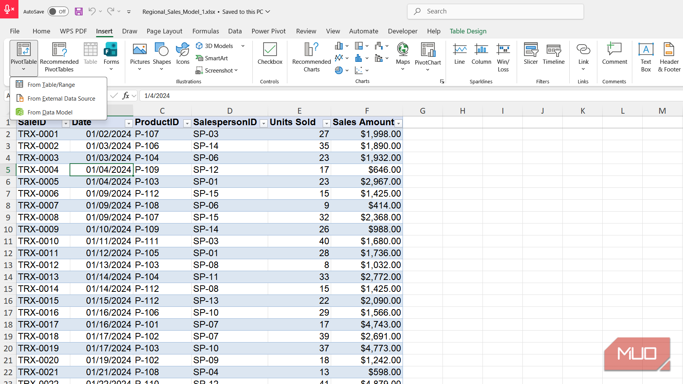Click the Insert Function fx button
This screenshot has height=384, width=683.
tap(126, 96)
